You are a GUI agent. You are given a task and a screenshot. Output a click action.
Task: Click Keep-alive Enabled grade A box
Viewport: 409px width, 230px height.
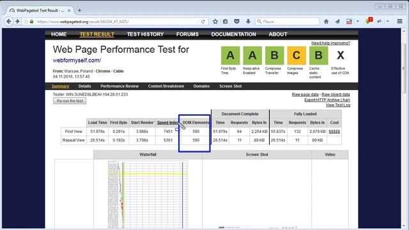point(252,56)
